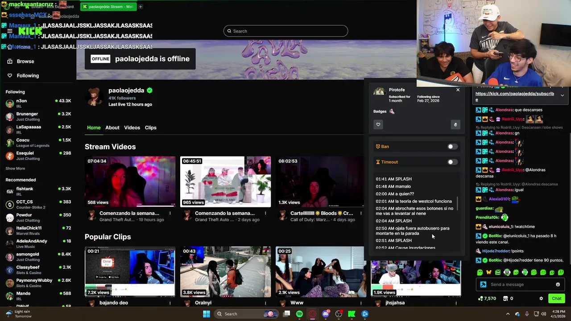Open Discord from the taskbar
Screen dimensions: 571x321
[x=326, y=314]
